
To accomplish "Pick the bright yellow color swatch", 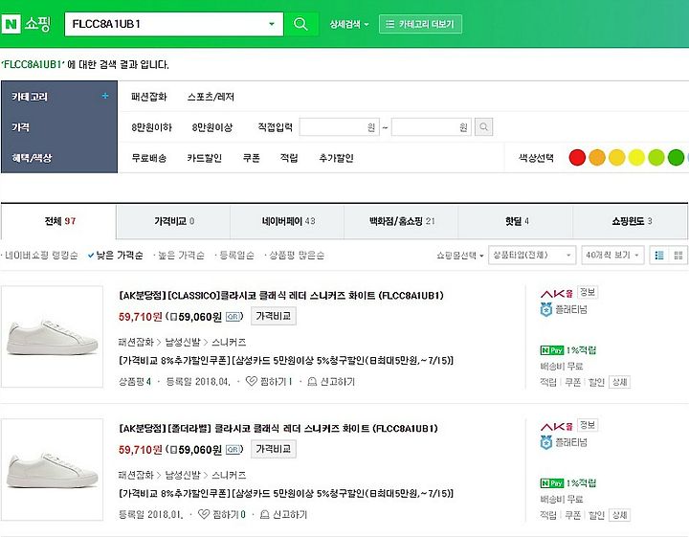I will 636,157.
